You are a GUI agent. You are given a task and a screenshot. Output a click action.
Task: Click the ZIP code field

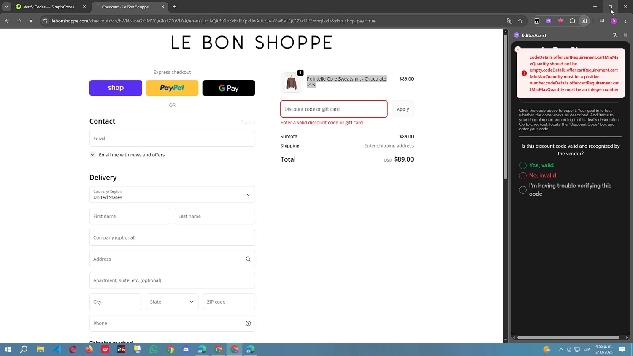pos(229,302)
